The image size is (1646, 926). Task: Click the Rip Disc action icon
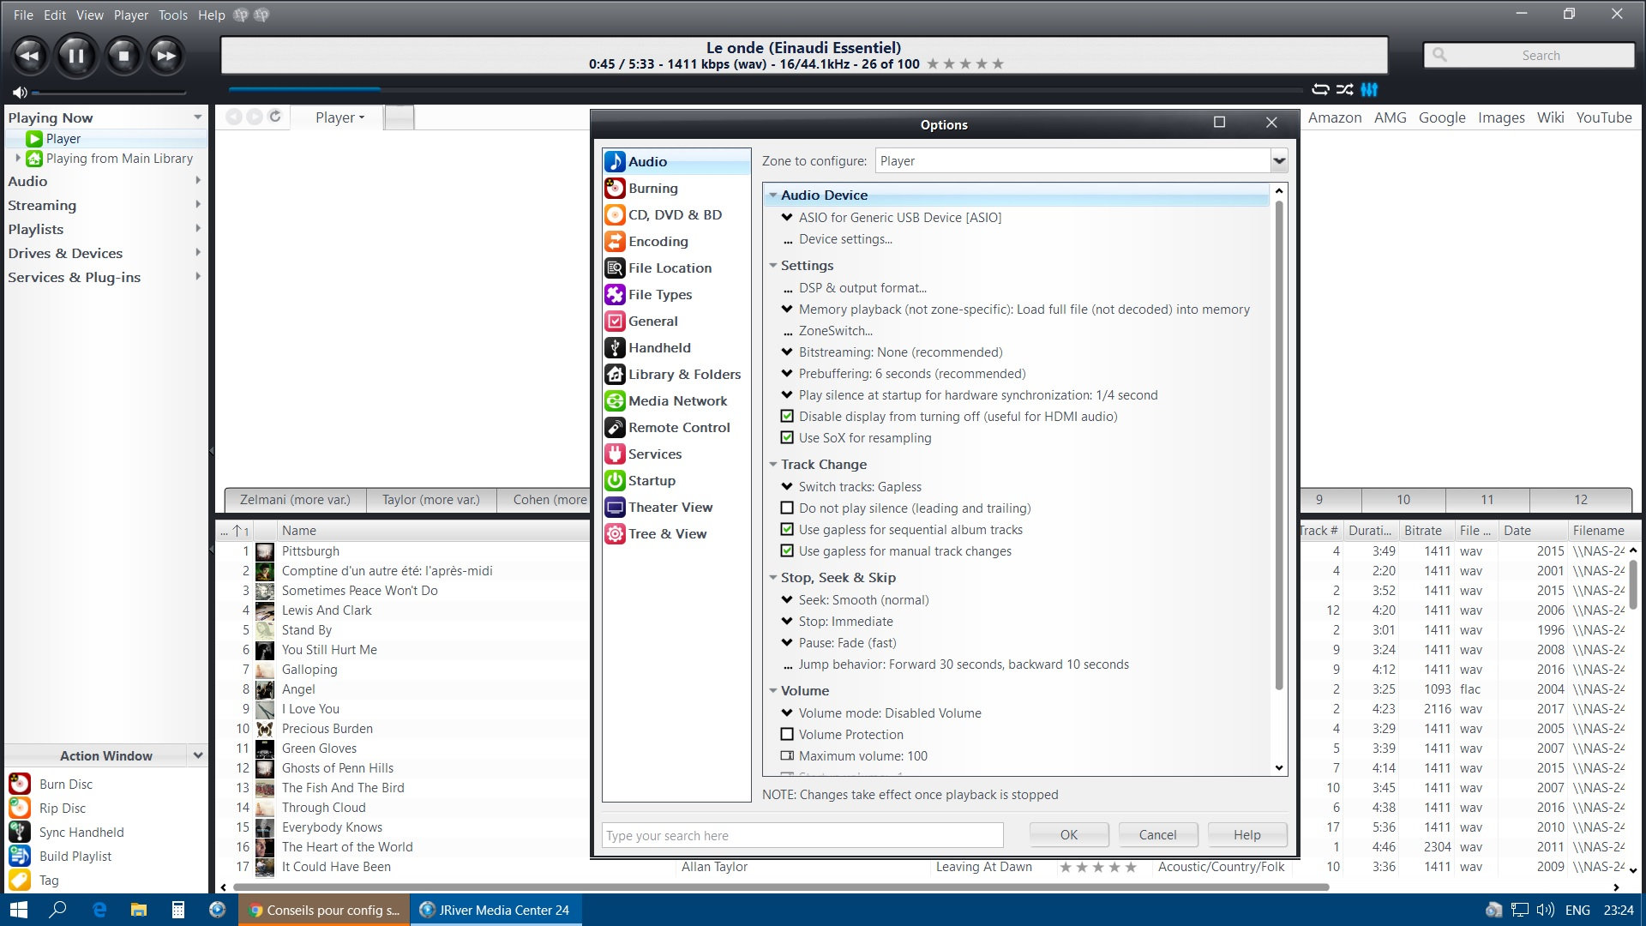click(20, 808)
